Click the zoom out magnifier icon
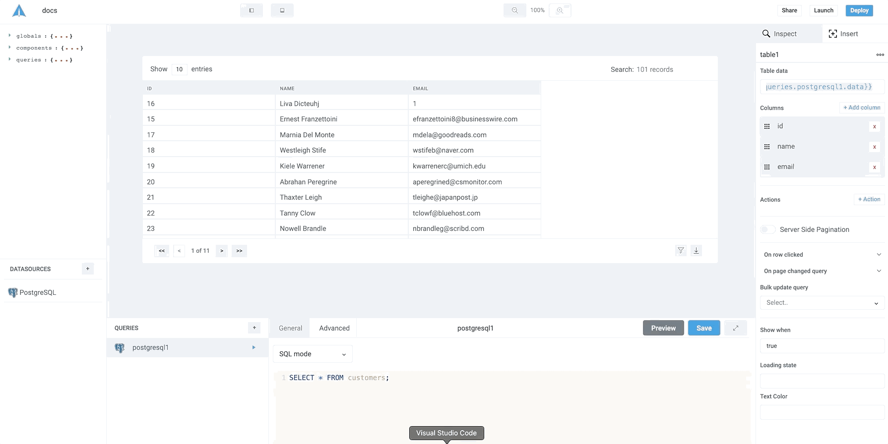This screenshot has width=888, height=444. click(x=514, y=10)
